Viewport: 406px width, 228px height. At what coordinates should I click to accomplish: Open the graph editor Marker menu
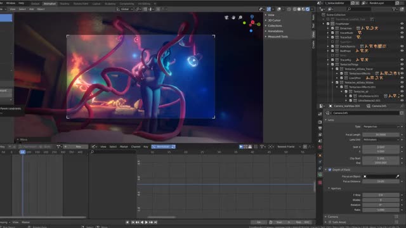click(x=124, y=146)
